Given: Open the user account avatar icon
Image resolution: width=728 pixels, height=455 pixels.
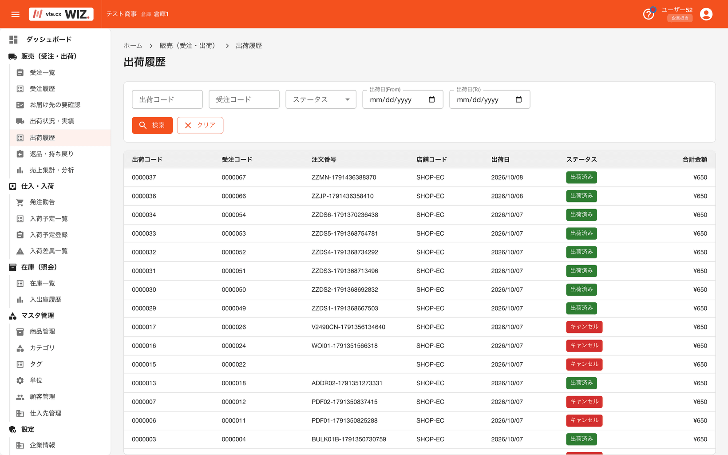Looking at the screenshot, I should [706, 14].
